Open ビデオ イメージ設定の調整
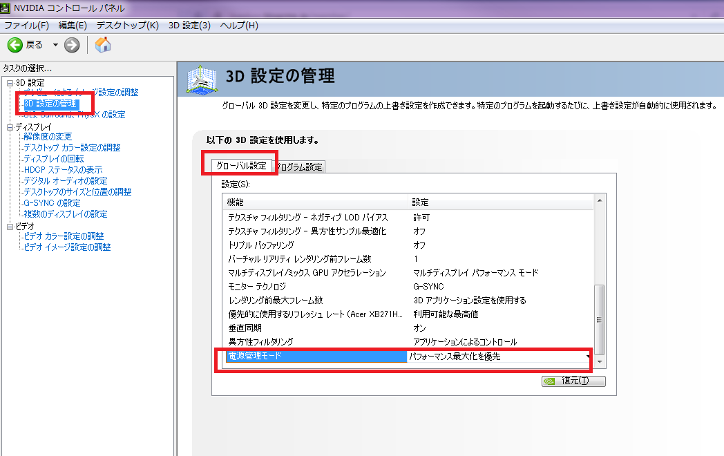 68,247
